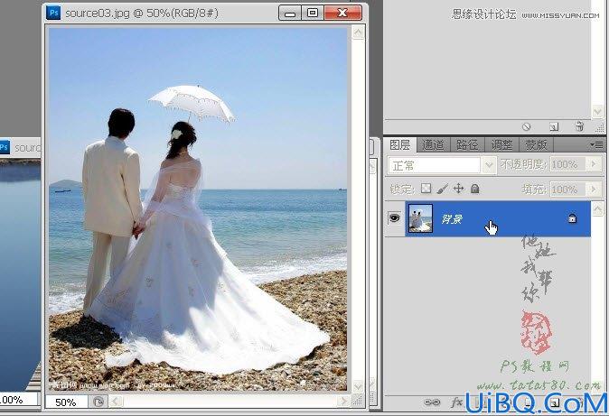Screen dimensions: 609x416
Task: Switch to the 蒙版 (Masks) tab
Action: click(x=536, y=145)
